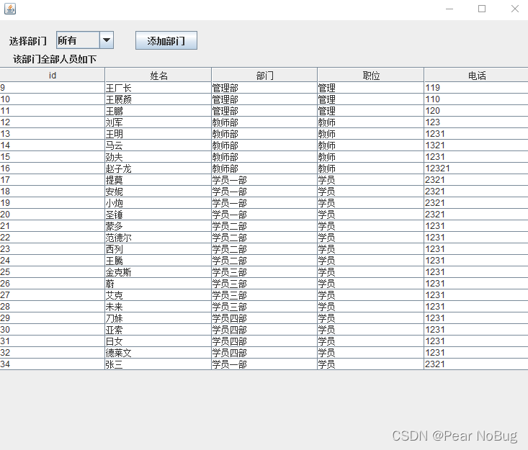
Task: Select the name cell 王展颜
Action: tap(158, 99)
